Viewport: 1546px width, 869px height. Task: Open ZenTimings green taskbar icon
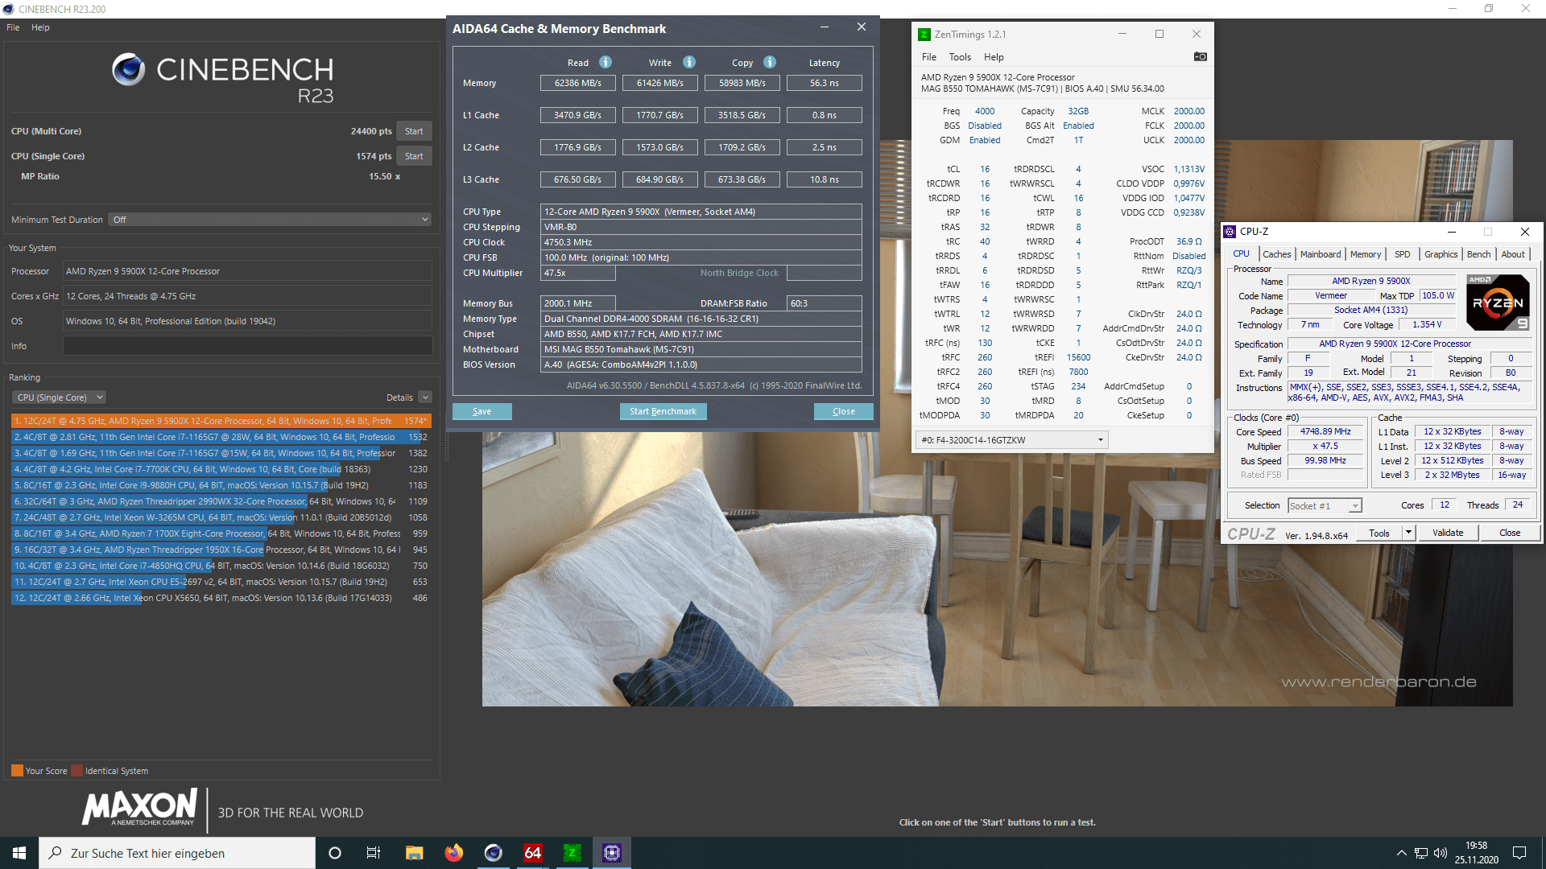click(x=572, y=853)
